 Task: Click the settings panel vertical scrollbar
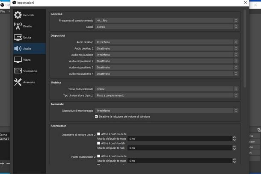244,48
